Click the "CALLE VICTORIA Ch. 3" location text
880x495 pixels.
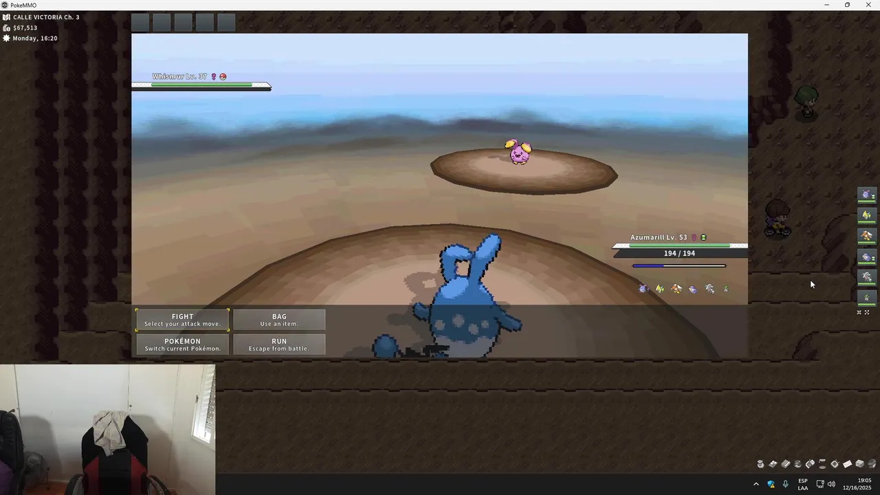pyautogui.click(x=46, y=17)
